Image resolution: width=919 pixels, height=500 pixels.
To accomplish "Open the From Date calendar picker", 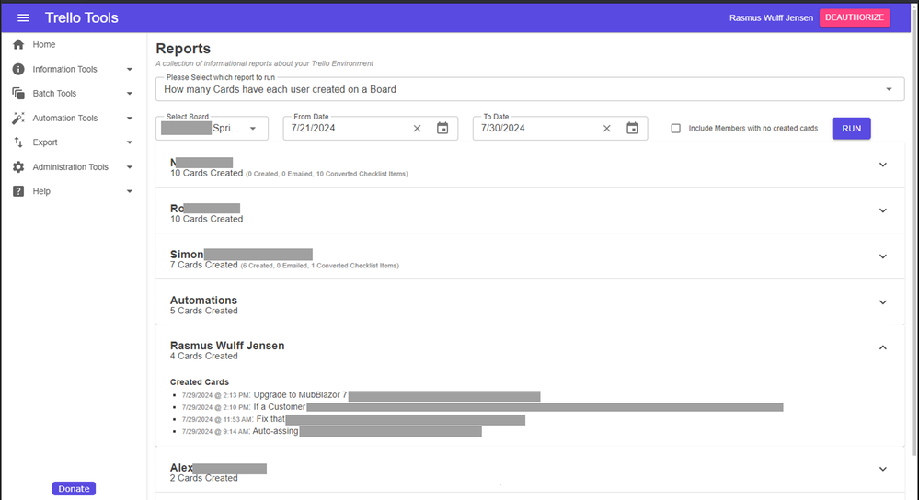I will pos(442,129).
